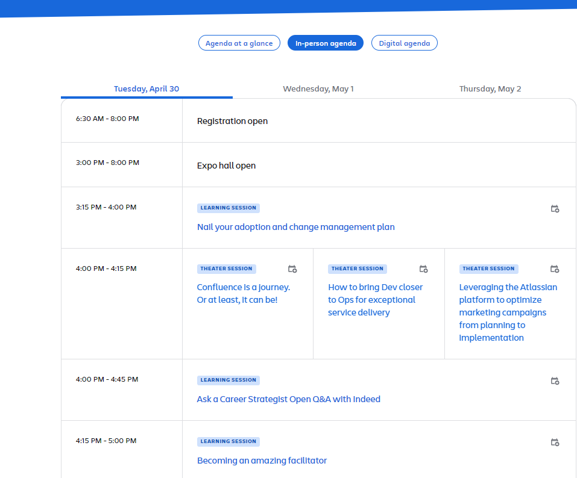The height and width of the screenshot is (478, 577).
Task: Click 'Expo hall open' text
Action: tap(226, 166)
